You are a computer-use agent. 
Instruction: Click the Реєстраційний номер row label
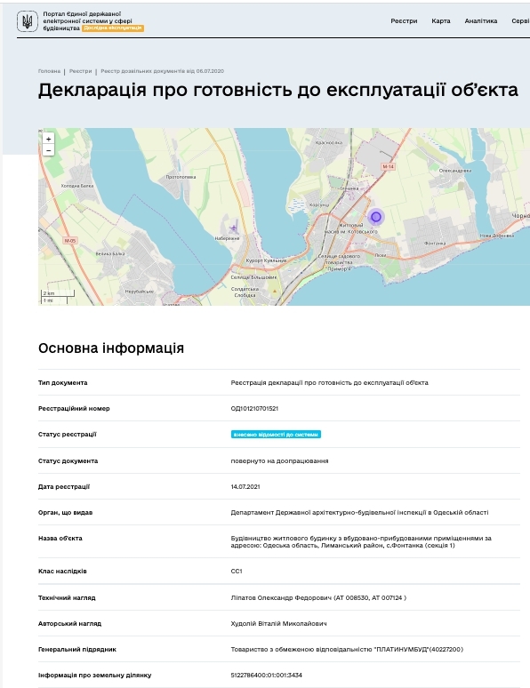pos(74,409)
